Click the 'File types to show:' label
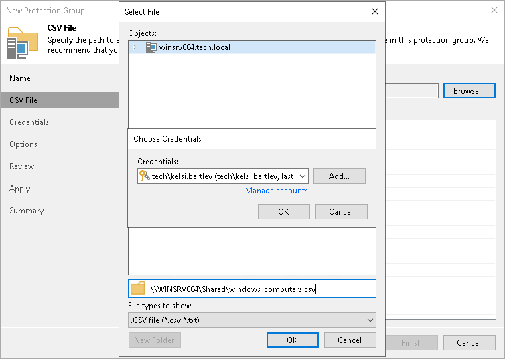The height and width of the screenshot is (359, 505). (160, 306)
